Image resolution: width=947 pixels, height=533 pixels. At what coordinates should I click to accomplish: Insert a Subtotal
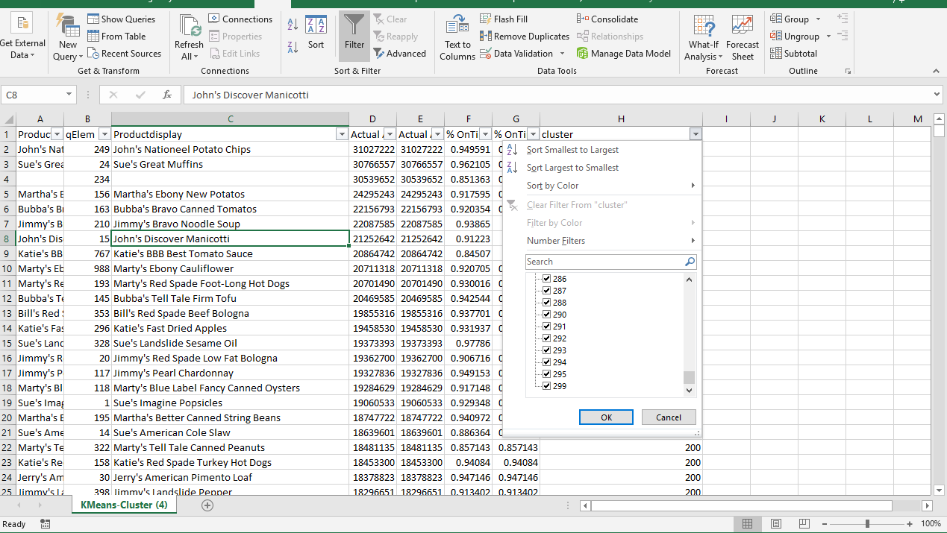pos(793,53)
